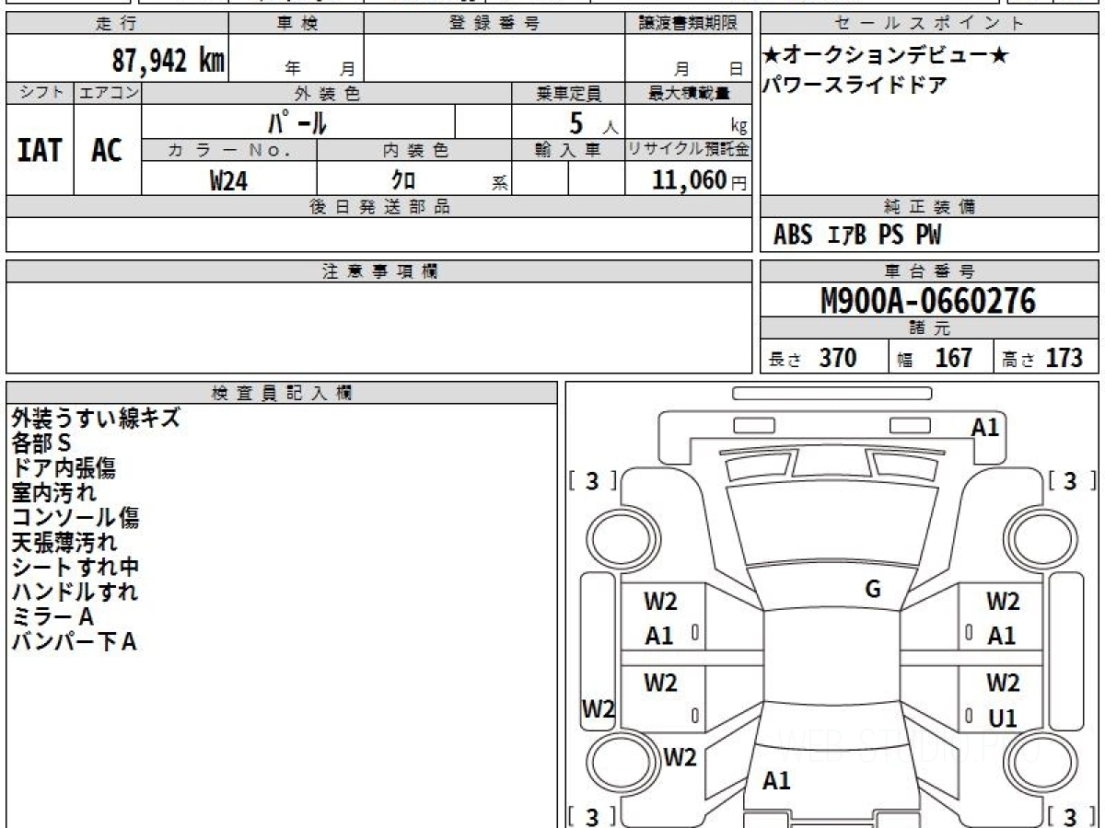Select chassis number M900A-0660276
Viewport: 1105px width, 828px height.
pos(928,300)
